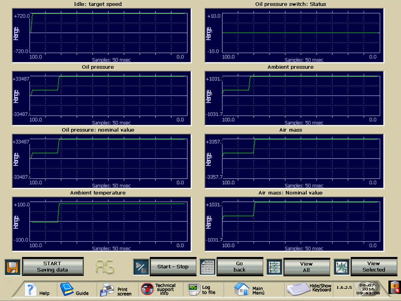Image resolution: width=401 pixels, height=301 pixels.
Task: Take a screenshot with Print screen
Action: point(116,290)
